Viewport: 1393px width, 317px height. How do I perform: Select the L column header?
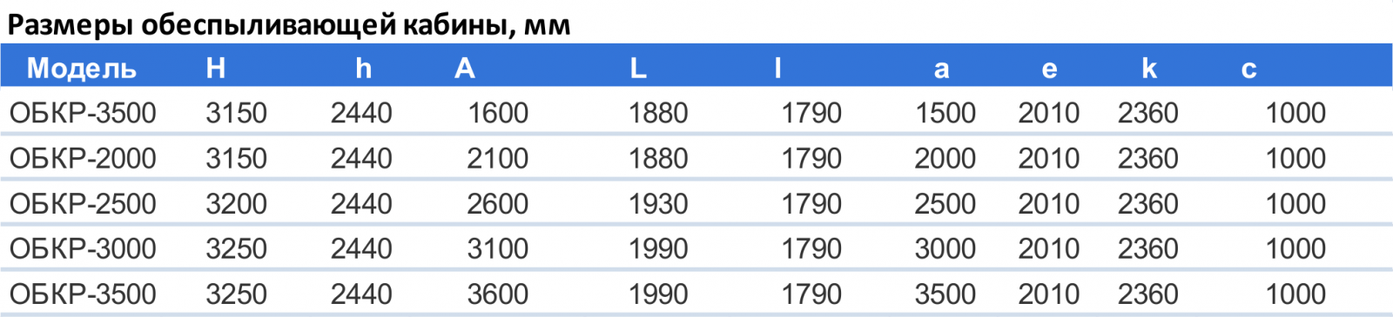point(638,68)
